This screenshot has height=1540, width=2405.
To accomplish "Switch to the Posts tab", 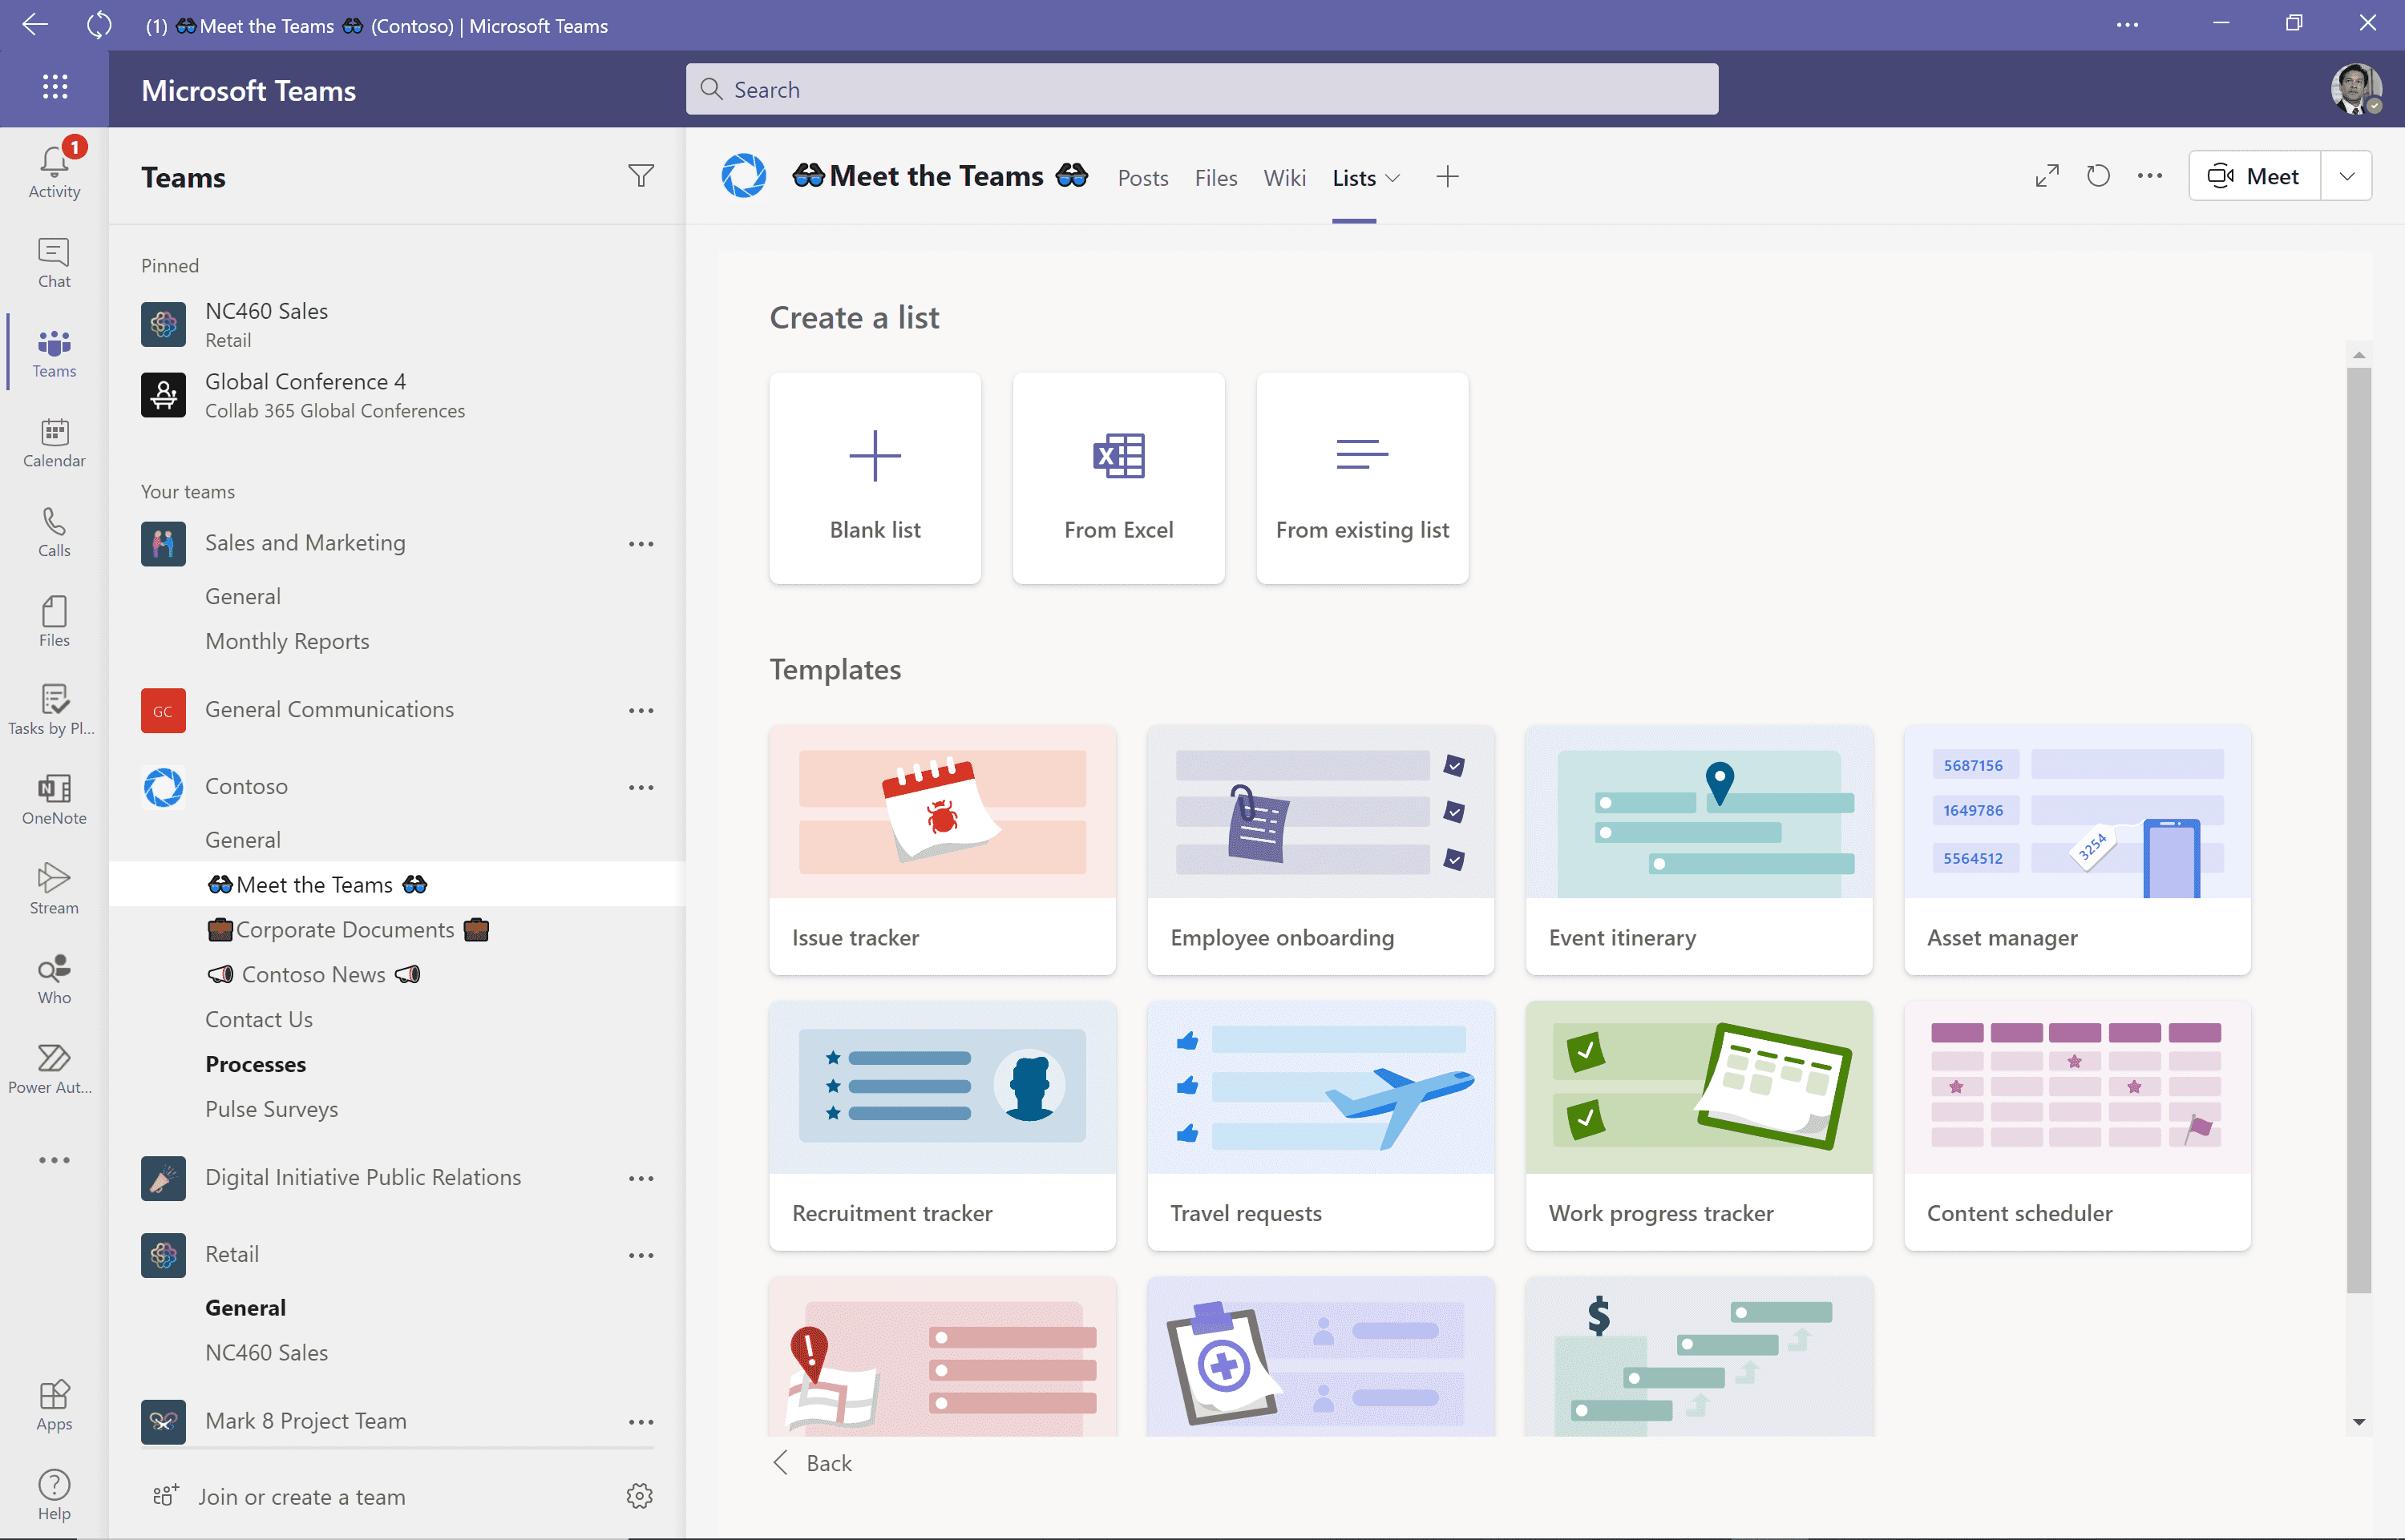I will click(1142, 178).
